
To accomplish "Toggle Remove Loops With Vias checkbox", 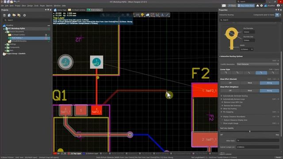I will (x=222, y=102).
